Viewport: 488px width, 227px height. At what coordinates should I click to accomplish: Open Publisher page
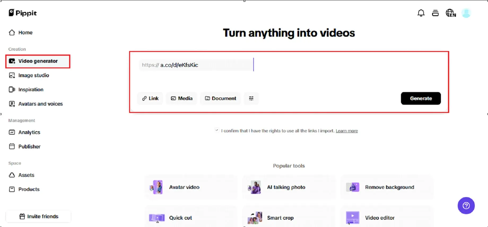pyautogui.click(x=25, y=147)
